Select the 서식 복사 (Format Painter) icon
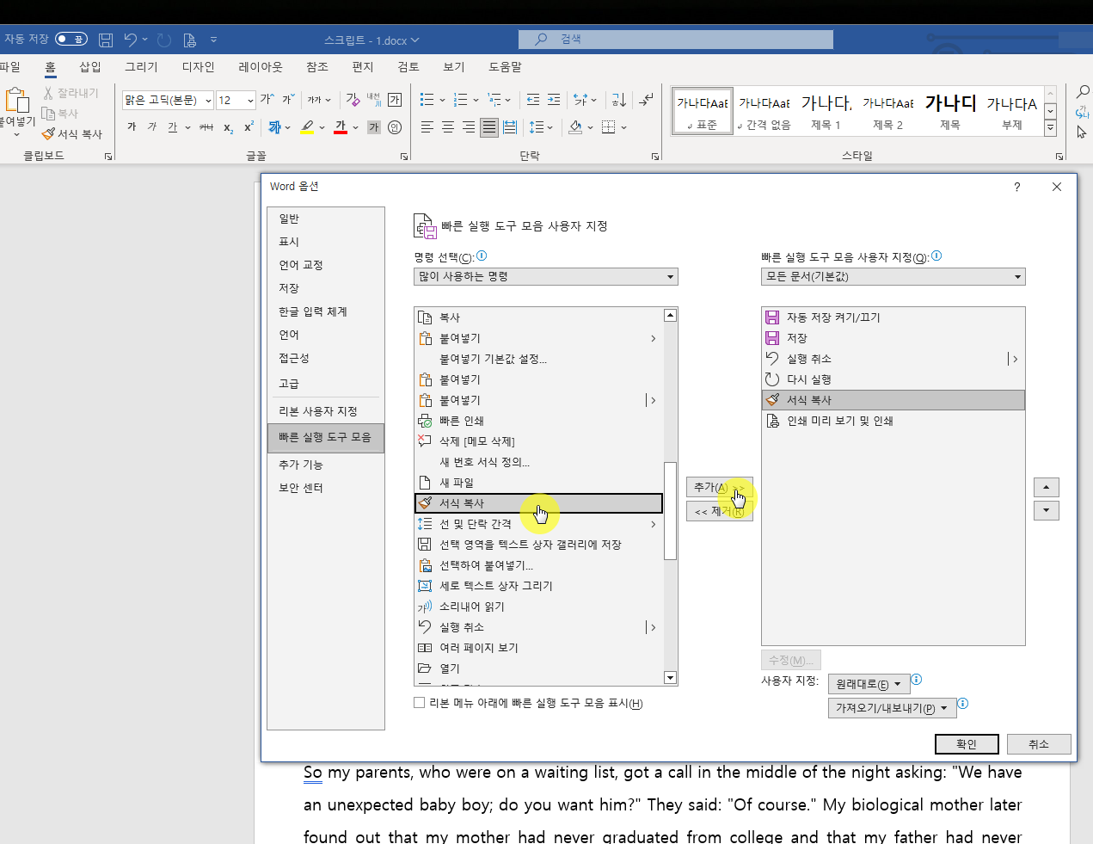 click(49, 133)
